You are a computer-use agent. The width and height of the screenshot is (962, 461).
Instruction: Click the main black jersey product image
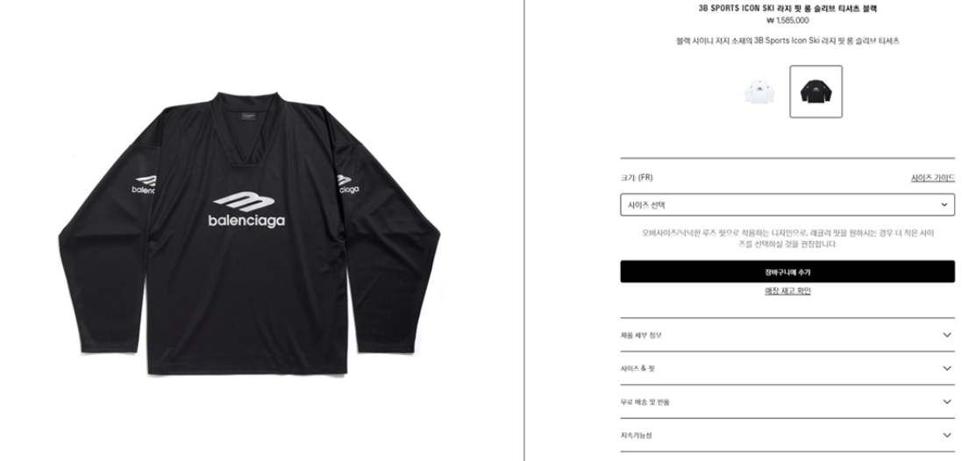click(x=248, y=233)
